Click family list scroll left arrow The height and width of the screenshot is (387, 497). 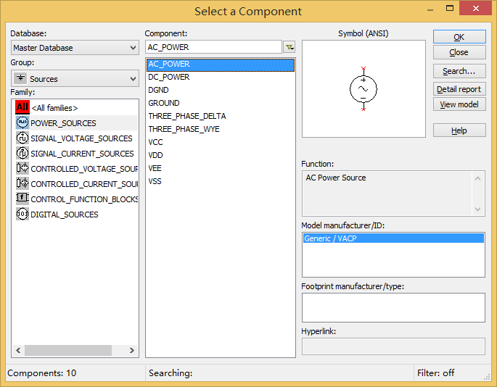[x=18, y=350]
